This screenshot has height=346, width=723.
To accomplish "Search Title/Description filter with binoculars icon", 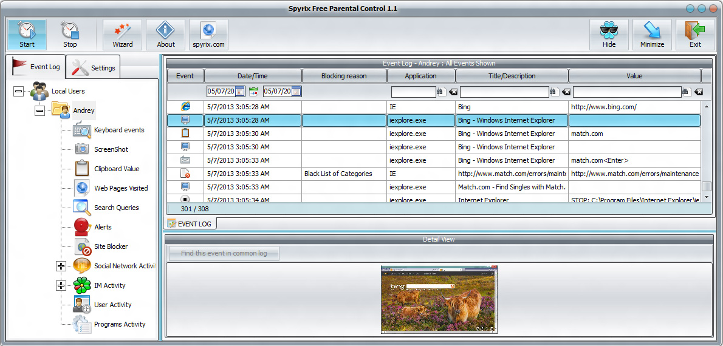I will coord(553,92).
